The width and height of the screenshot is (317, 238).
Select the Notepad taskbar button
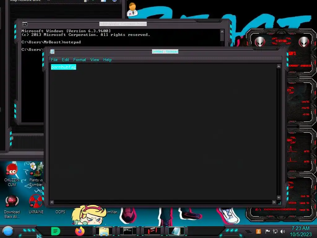click(176, 231)
